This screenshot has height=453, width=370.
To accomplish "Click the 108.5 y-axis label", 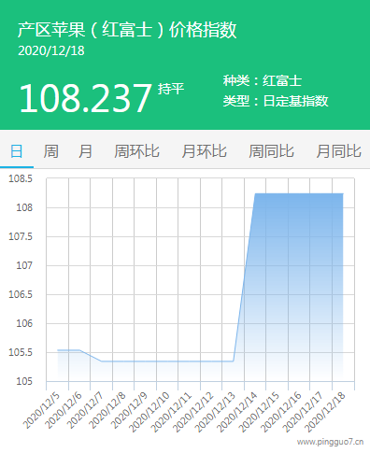I will pyautogui.click(x=21, y=178).
